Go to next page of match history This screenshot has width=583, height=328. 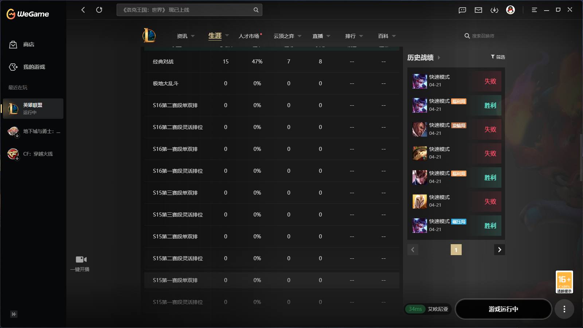tap(500, 250)
